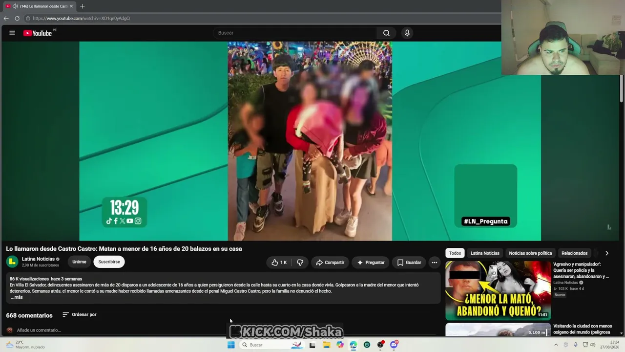Viewport: 625px width, 352px height.
Task: Save the video with Guardar
Action: (409, 263)
